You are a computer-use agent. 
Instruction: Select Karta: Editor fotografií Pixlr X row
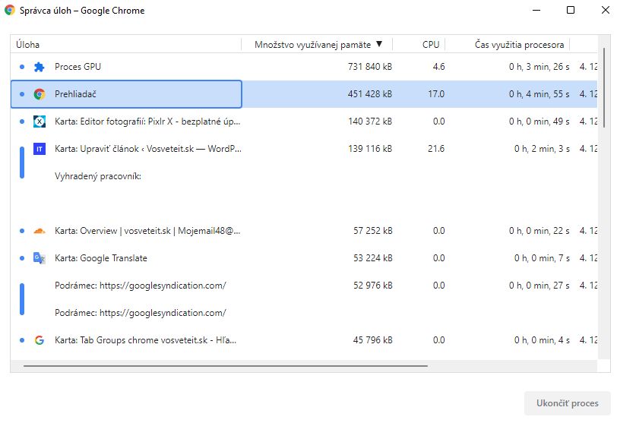304,122
